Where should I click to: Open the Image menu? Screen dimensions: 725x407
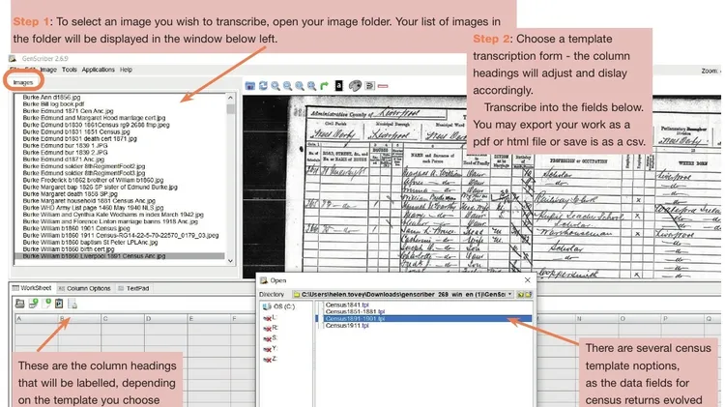48,70
